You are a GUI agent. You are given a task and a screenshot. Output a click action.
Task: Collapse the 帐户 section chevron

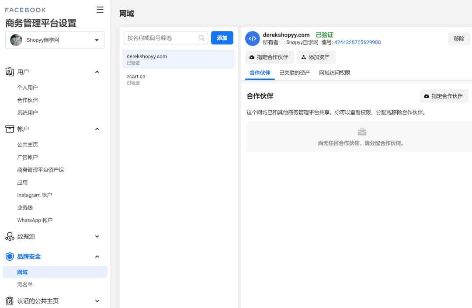[97, 129]
